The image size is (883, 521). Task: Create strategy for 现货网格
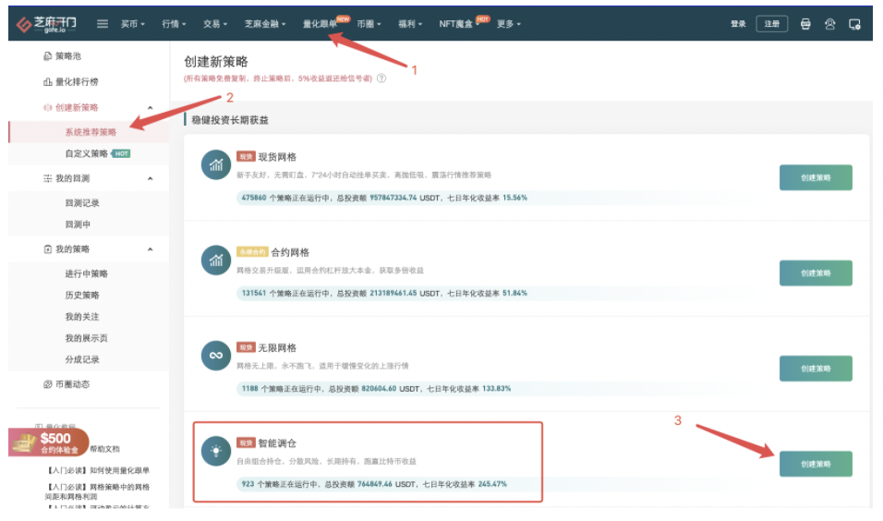click(x=816, y=177)
